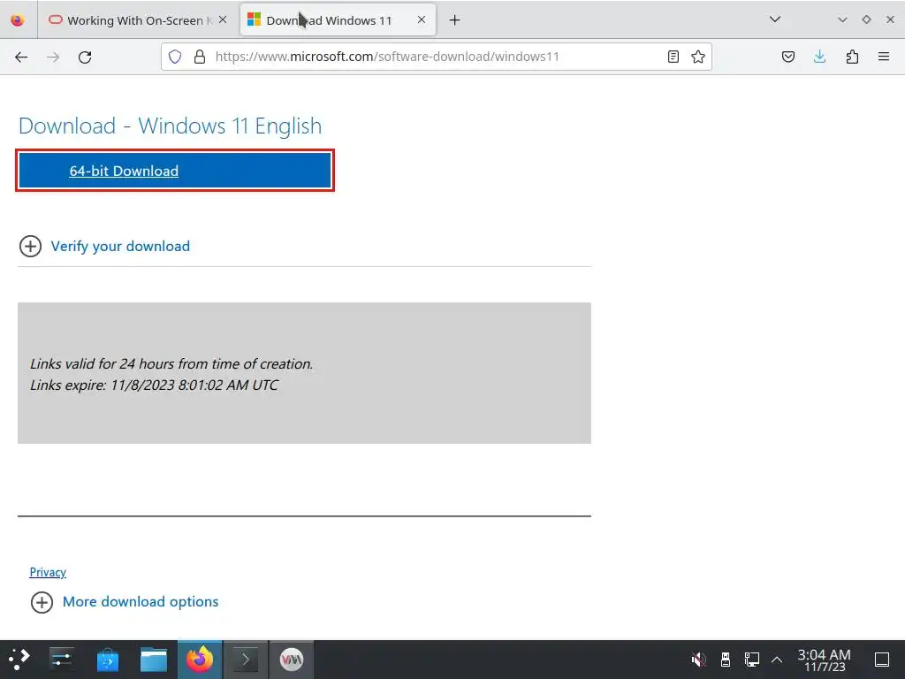Click the Links expire 11/8/2023 text
The image size is (905, 679).
pos(154,385)
